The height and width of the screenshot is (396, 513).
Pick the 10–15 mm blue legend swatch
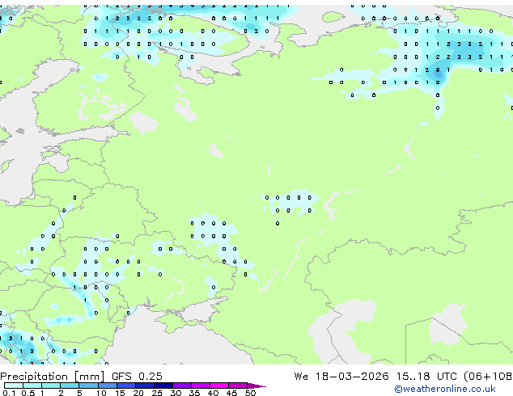coord(108,385)
